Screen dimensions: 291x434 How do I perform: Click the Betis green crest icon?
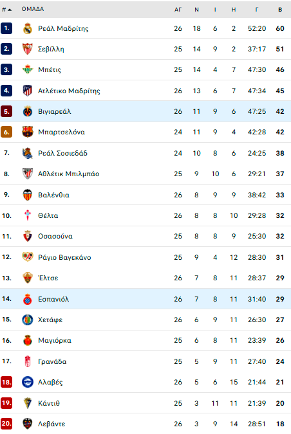coord(28,69)
